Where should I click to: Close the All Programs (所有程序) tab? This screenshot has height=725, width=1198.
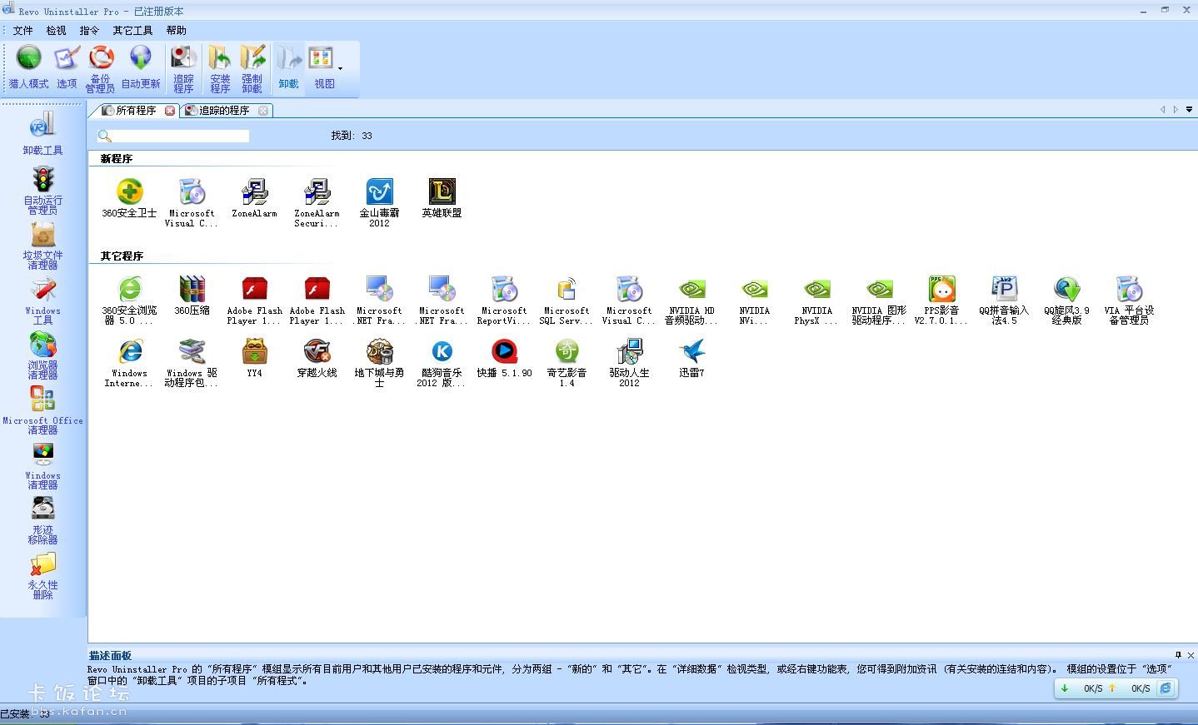[x=170, y=110]
